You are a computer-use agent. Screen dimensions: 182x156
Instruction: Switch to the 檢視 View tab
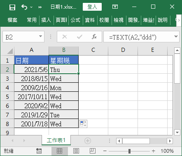119,20
